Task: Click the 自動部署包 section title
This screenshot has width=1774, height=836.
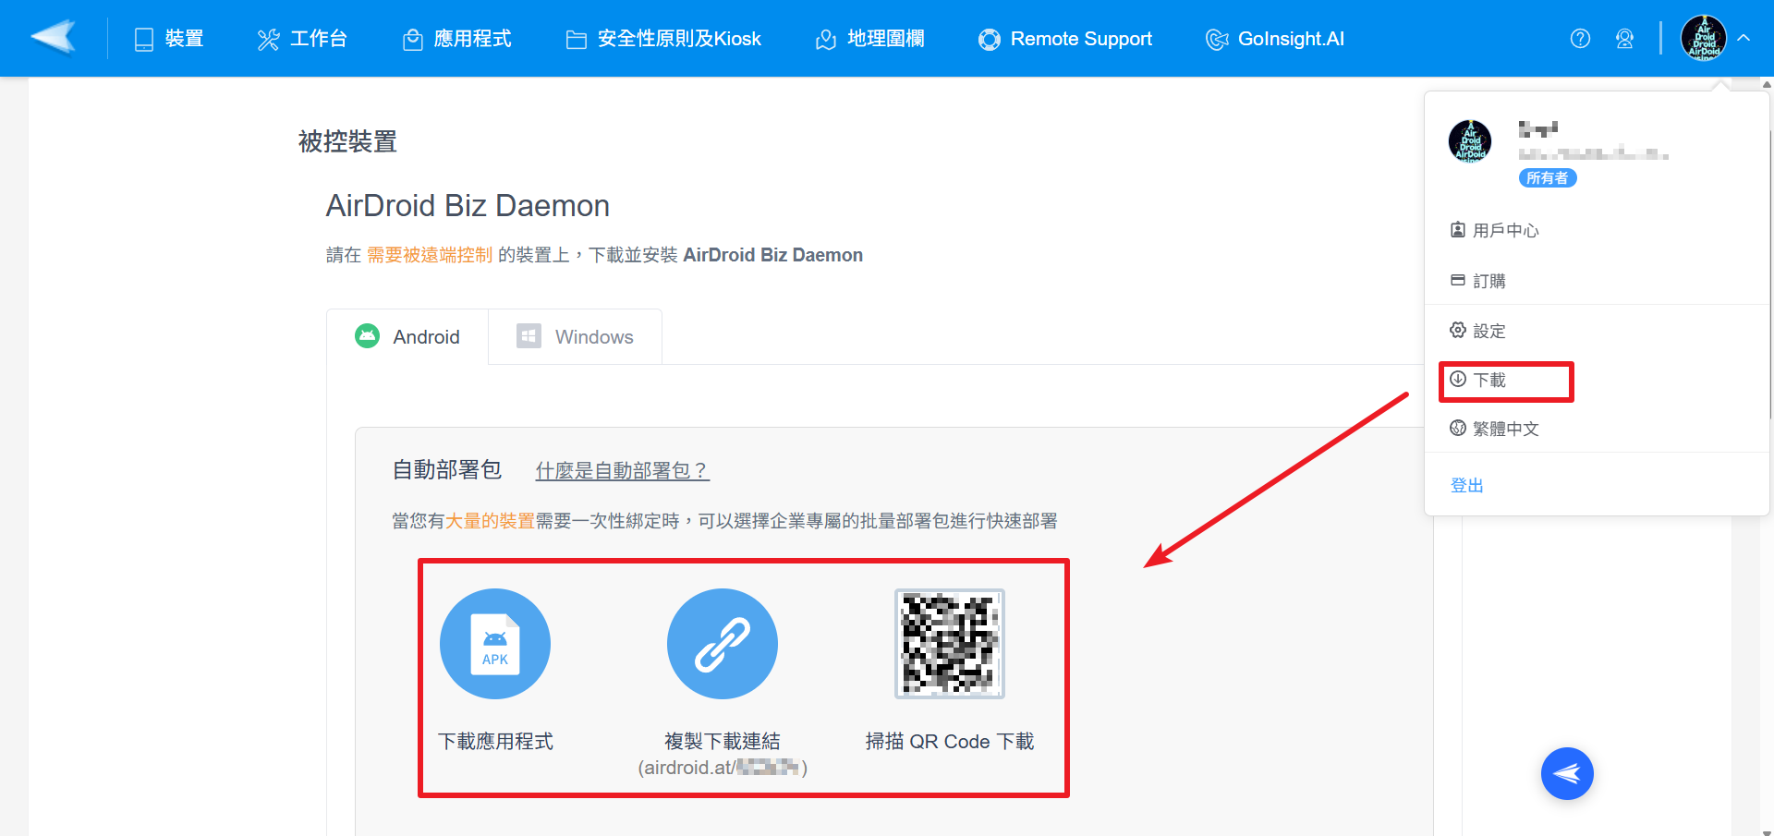Action: click(x=447, y=470)
